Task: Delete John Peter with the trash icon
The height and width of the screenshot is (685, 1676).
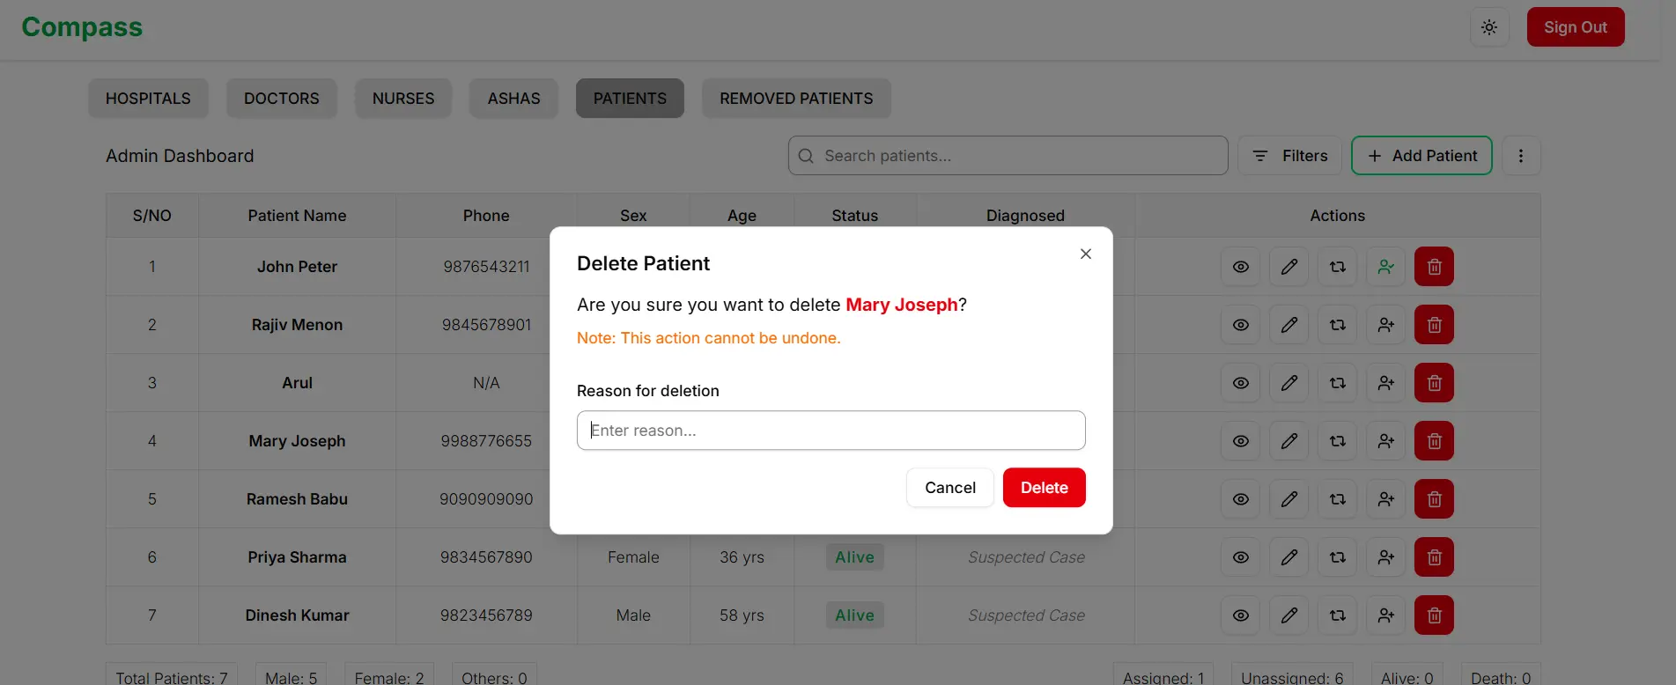Action: [1434, 267]
